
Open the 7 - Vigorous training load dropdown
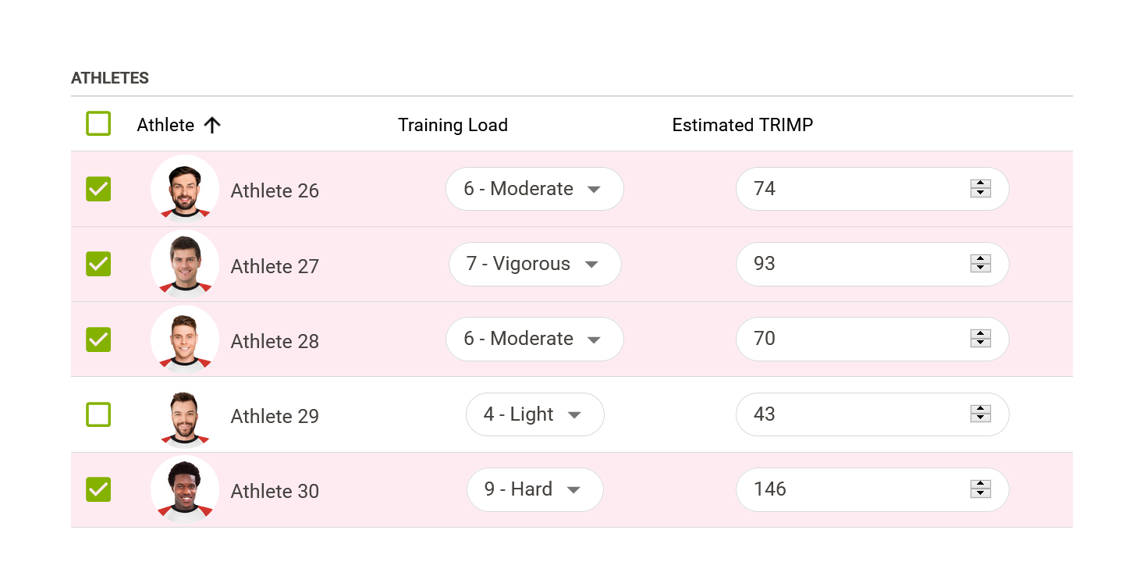point(535,264)
